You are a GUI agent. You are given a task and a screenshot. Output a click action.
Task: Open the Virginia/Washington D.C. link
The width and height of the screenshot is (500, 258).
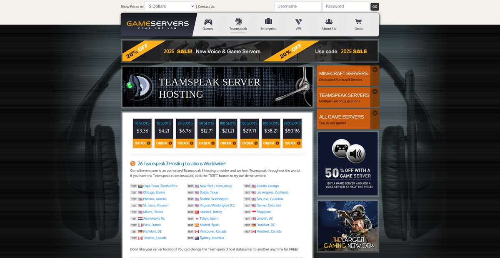(217, 206)
